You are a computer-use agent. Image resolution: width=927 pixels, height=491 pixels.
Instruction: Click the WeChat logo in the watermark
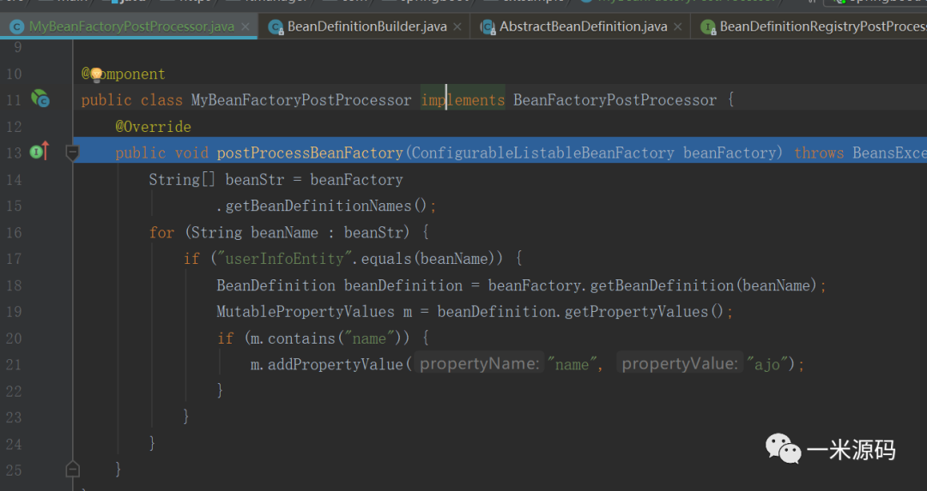click(x=784, y=449)
